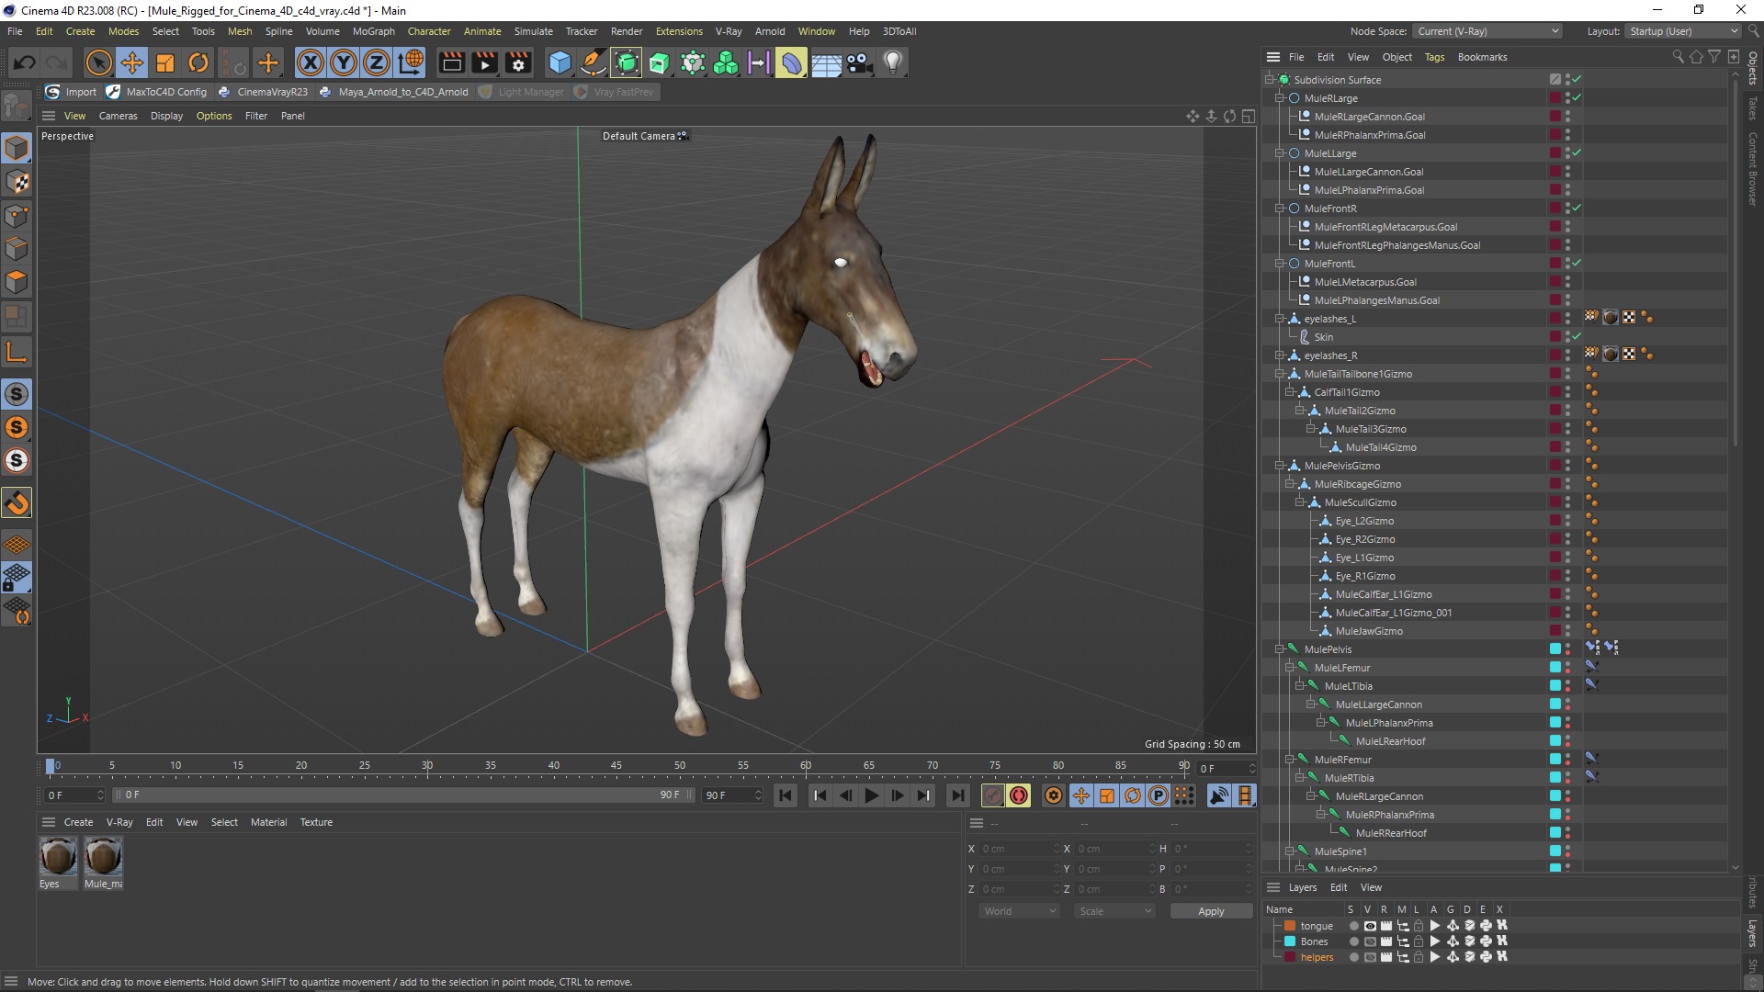Toggle Z axis lock
This screenshot has width=1764, height=992.
click(x=377, y=62)
